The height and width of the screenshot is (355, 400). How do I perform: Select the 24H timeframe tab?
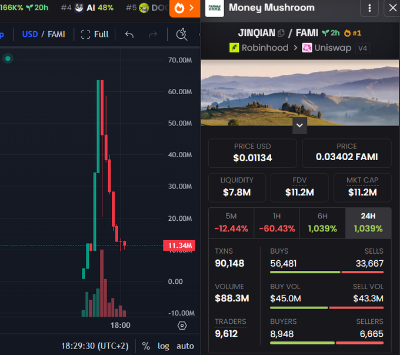tap(368, 223)
